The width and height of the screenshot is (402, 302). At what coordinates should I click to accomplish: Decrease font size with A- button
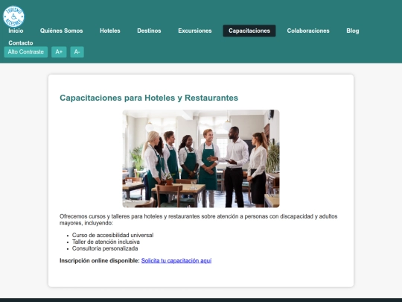click(x=77, y=52)
